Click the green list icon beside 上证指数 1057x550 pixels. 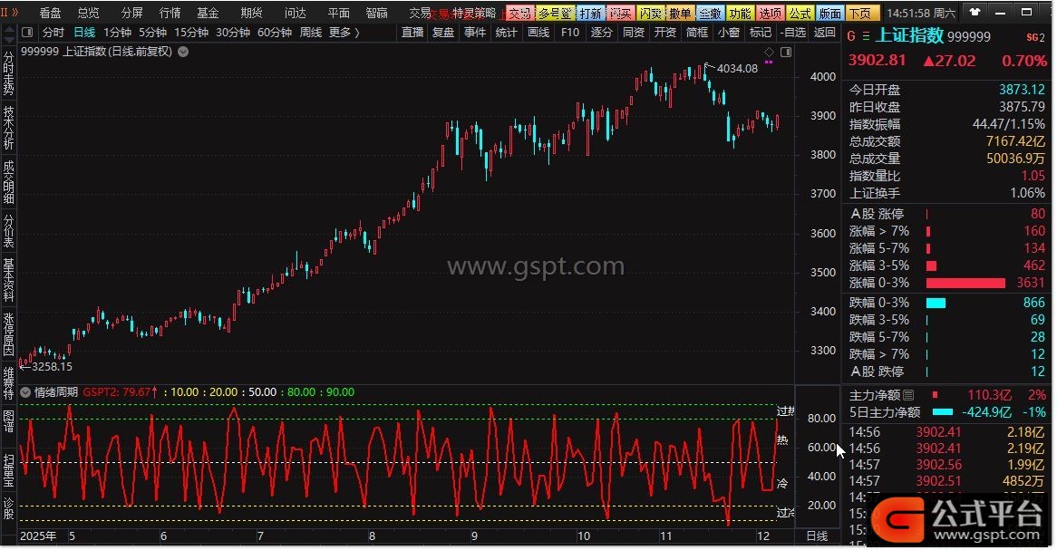(x=866, y=36)
